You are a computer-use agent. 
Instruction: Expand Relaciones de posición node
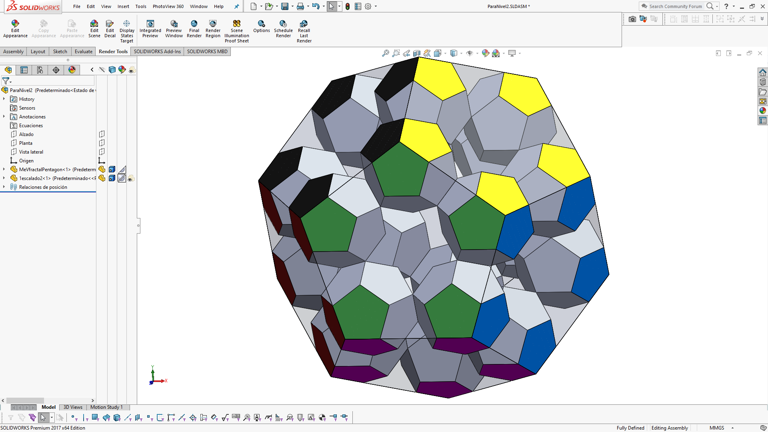click(x=4, y=187)
